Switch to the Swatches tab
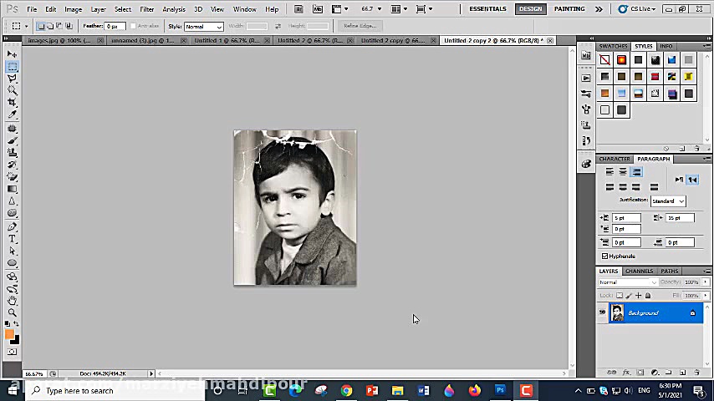The width and height of the screenshot is (714, 401). point(613,47)
